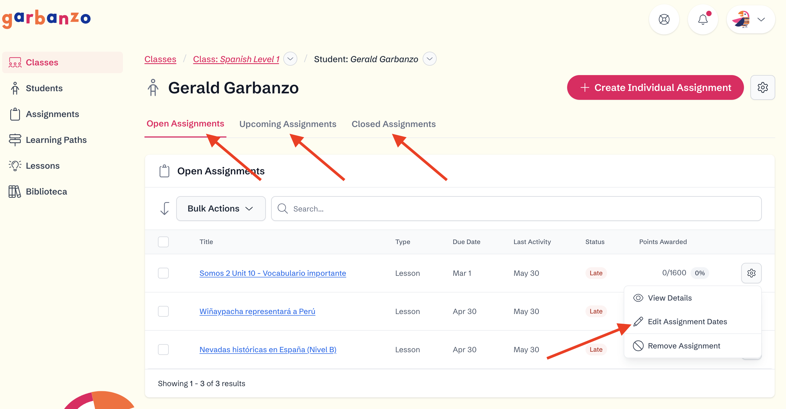Open the student switcher chevron next to Gerald Garbanzo
Image resolution: width=786 pixels, height=409 pixels.
pos(429,59)
